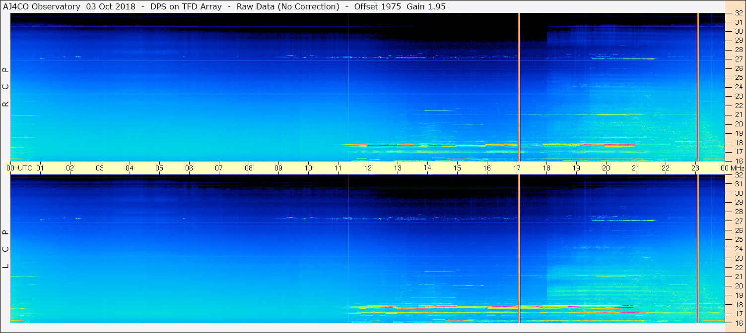Click the red vertical line after 23 UTC in LCP panel

[x=698, y=249]
